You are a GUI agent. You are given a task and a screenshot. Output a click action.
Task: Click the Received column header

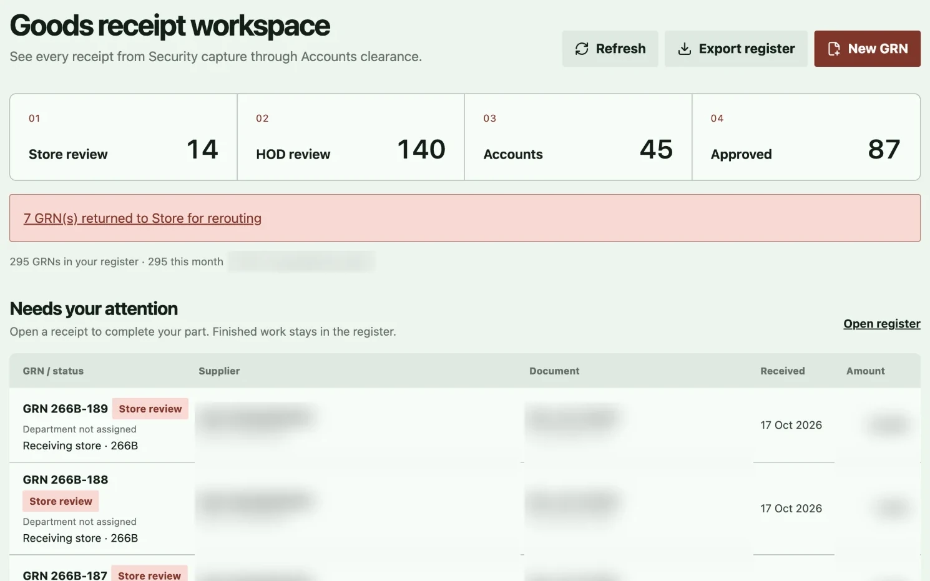(783, 371)
